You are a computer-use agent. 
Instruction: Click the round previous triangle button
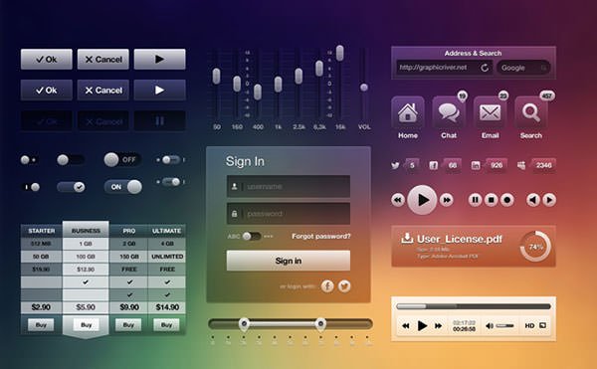[533, 200]
